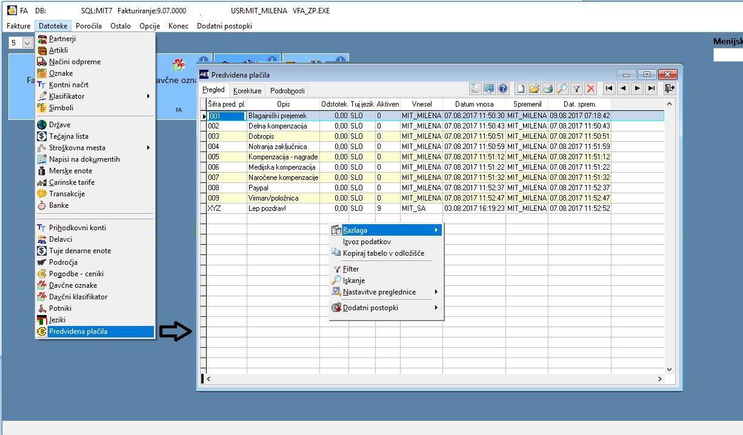The height and width of the screenshot is (435, 743).
Task: Click the blue question mark help icon
Action: tap(502, 89)
